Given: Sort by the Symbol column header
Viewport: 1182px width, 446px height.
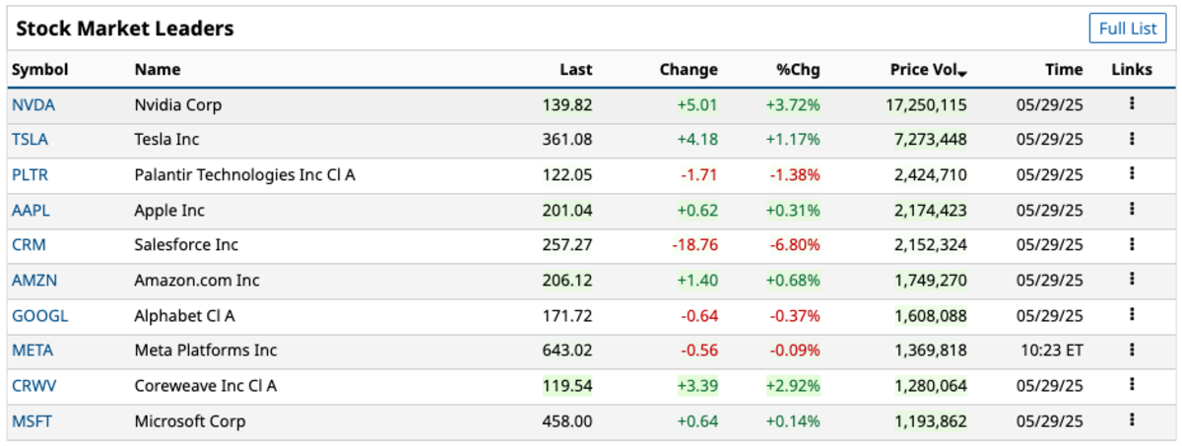Looking at the screenshot, I should [40, 70].
